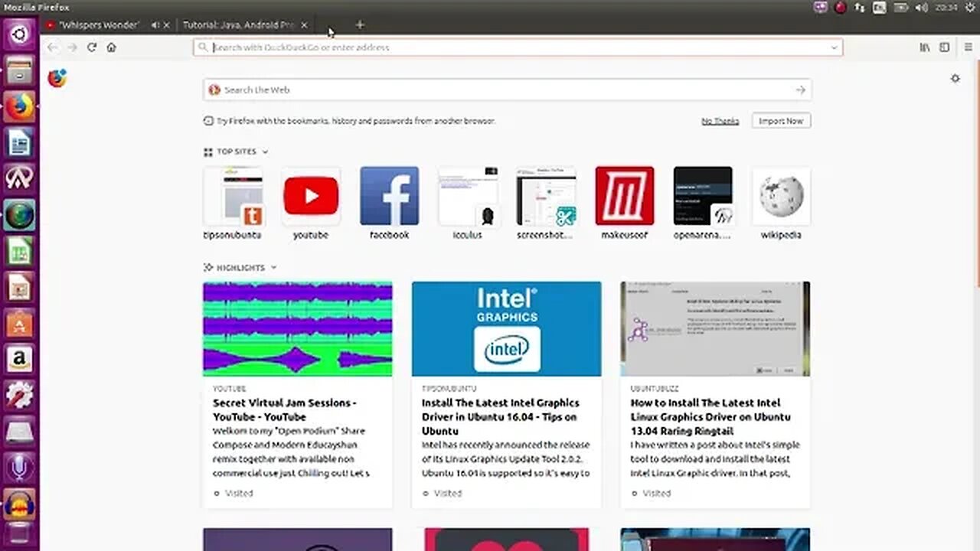This screenshot has height=551, width=980.
Task: Open Secret Virtual Jam Sessions highlight title
Action: 285,409
